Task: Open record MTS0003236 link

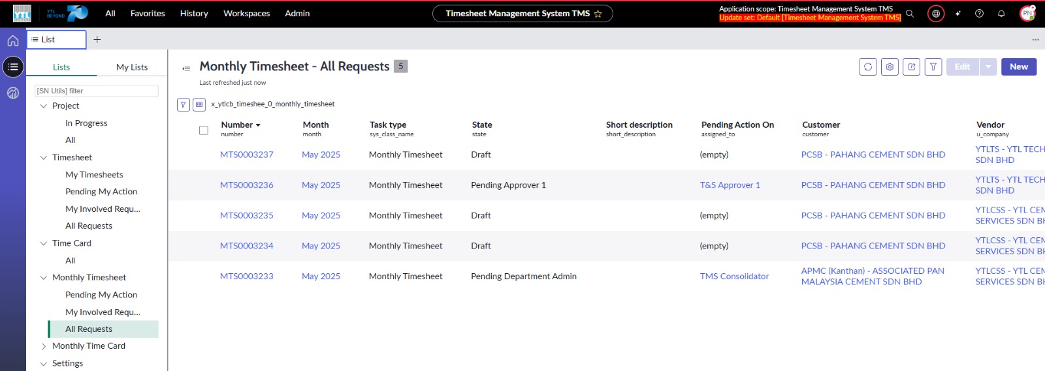Action: (246, 185)
